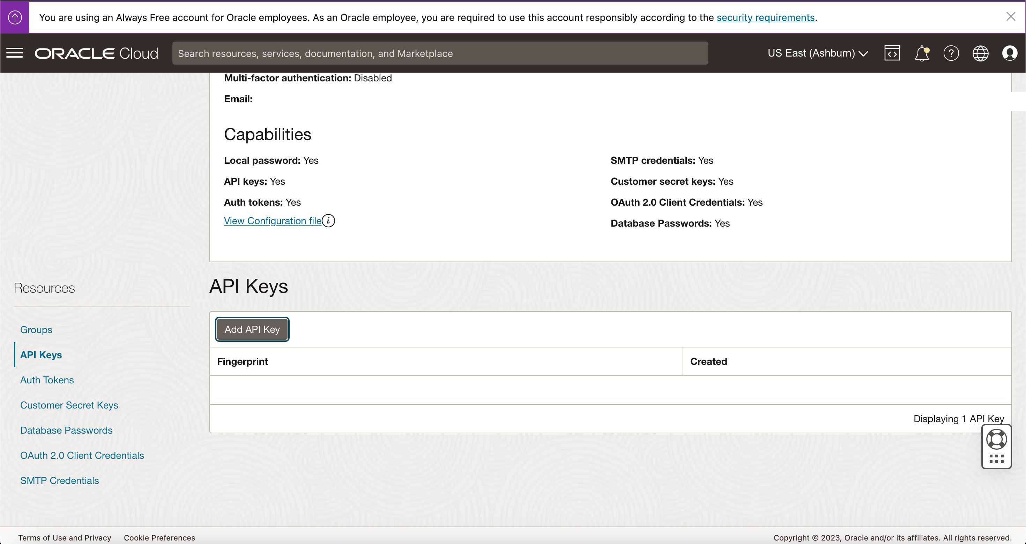Expand the US East (Ashburn) region selector
This screenshot has height=544, width=1026.
[x=818, y=53]
